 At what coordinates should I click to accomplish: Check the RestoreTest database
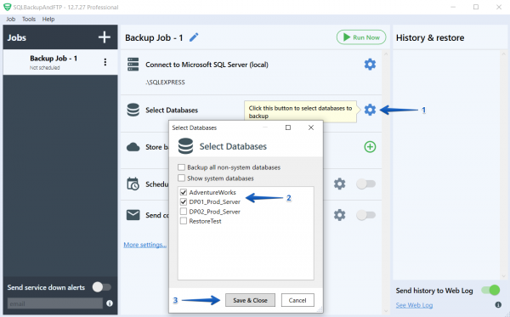coord(184,221)
